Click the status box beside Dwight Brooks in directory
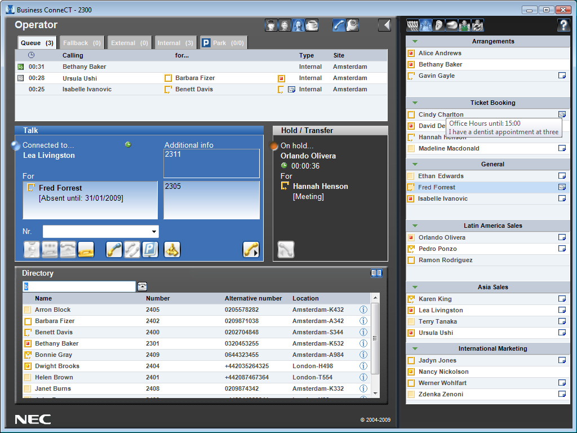 (28, 366)
